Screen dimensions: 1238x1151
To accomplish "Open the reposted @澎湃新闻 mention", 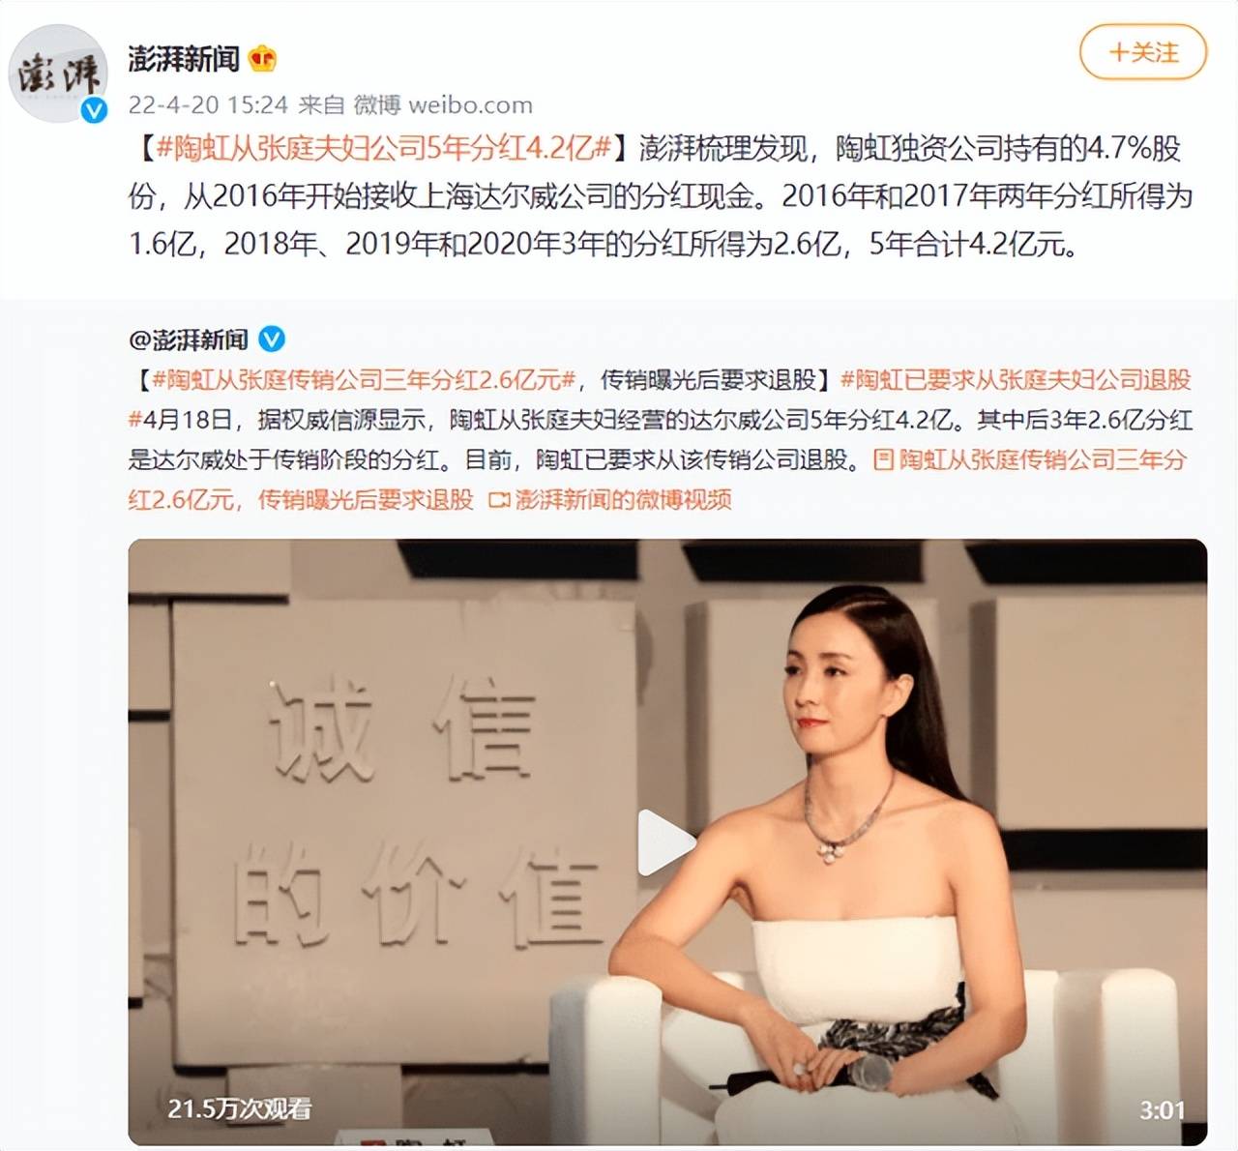I will (189, 339).
